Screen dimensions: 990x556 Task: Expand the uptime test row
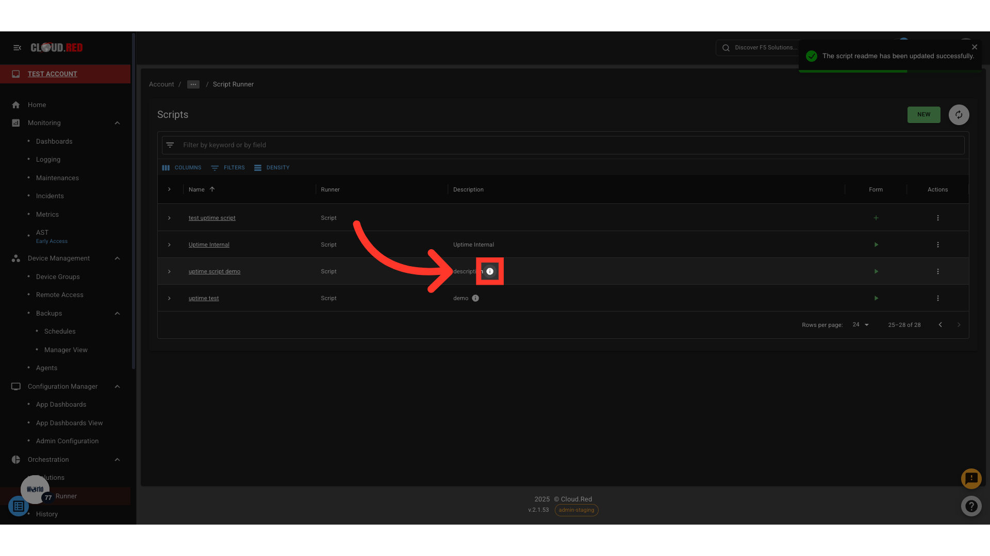click(x=169, y=298)
